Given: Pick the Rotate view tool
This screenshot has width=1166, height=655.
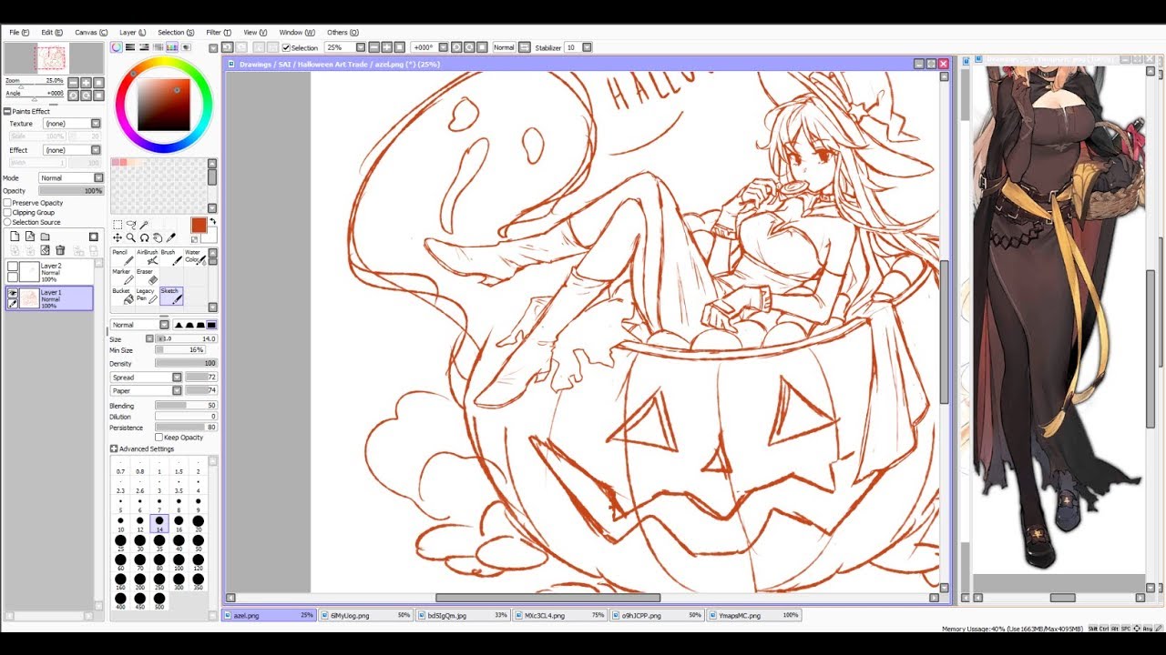Looking at the screenshot, I should click(145, 237).
